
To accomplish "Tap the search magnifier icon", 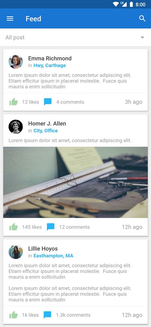I will 142,19.
